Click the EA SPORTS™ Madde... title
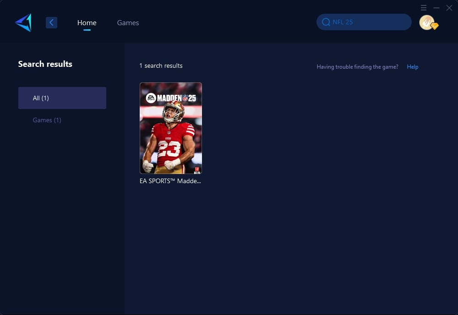This screenshot has width=458, height=315. pyautogui.click(x=170, y=181)
